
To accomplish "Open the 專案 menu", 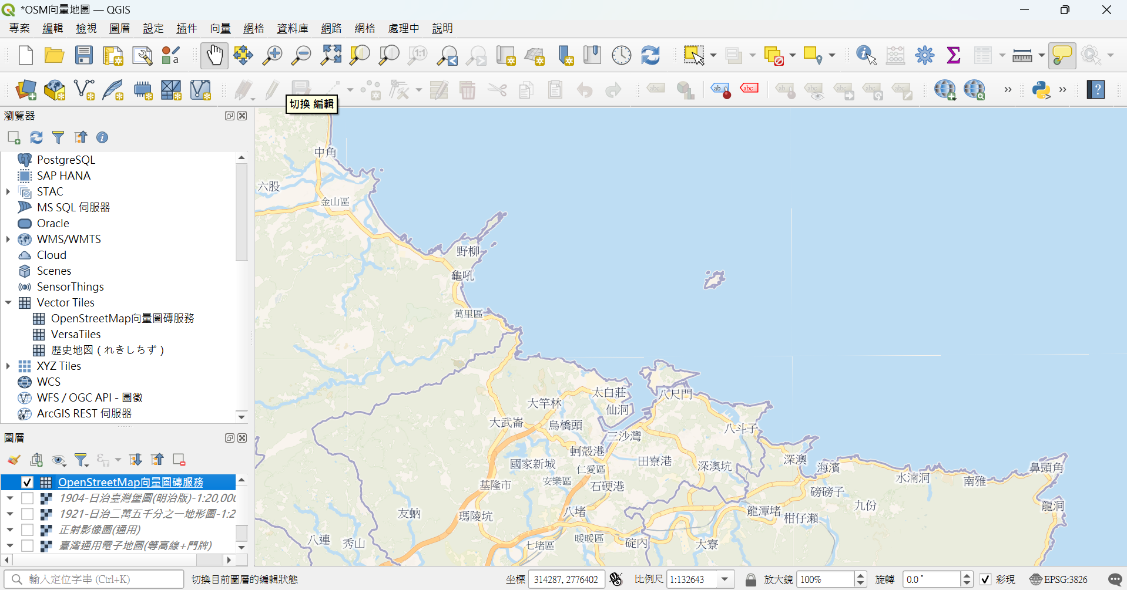I will click(x=19, y=28).
